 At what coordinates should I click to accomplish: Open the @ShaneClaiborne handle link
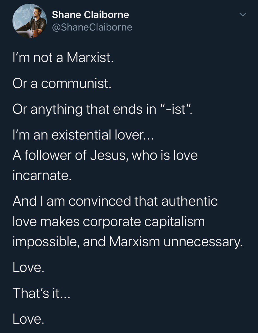(92, 27)
